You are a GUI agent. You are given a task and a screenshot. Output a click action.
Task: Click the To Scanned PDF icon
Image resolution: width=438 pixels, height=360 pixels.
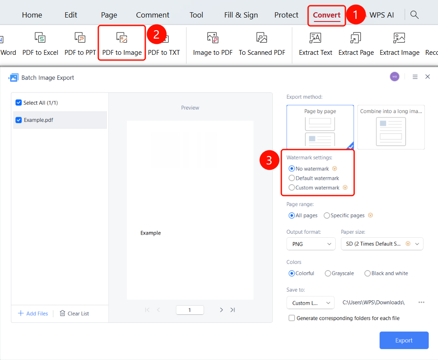tap(262, 38)
